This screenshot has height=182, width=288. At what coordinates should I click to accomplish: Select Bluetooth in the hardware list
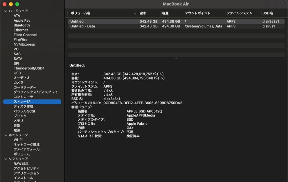(22, 25)
